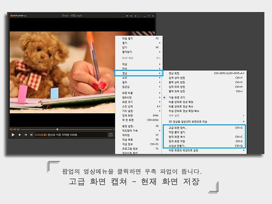Choose 현재 화면 복사 (Ctrl+C)
This screenshot has width=272, height=204.
click(204, 137)
